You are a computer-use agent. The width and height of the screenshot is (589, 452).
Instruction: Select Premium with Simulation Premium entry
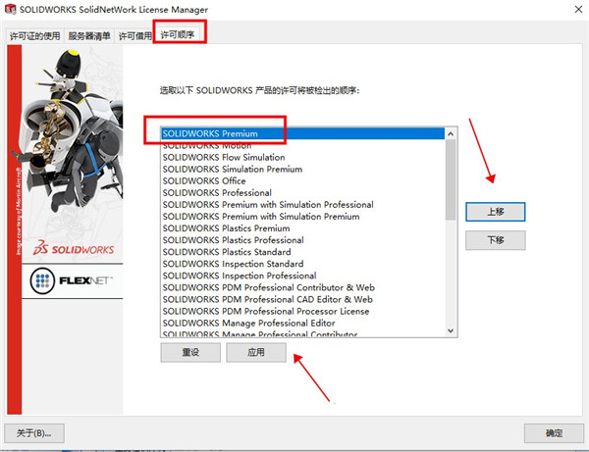coord(302,217)
